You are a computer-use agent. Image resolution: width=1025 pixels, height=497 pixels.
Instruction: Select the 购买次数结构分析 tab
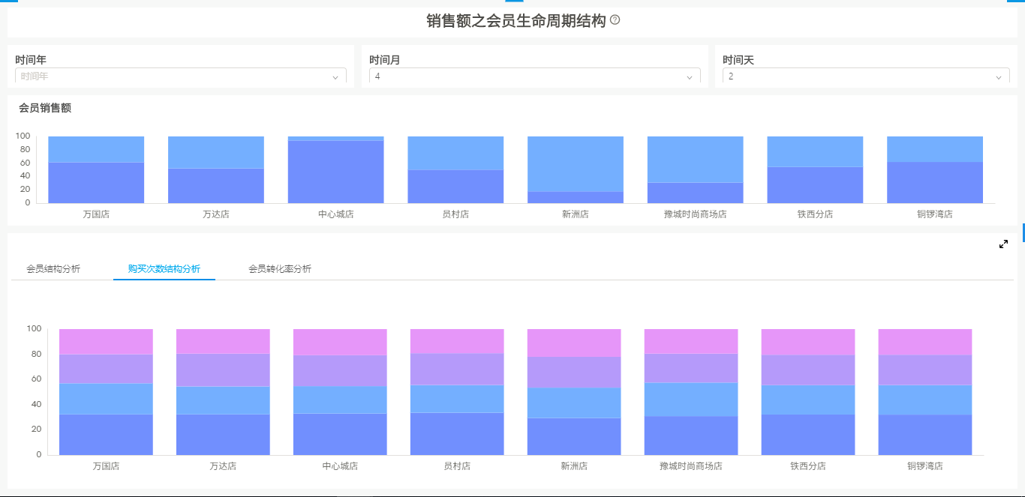tap(164, 269)
